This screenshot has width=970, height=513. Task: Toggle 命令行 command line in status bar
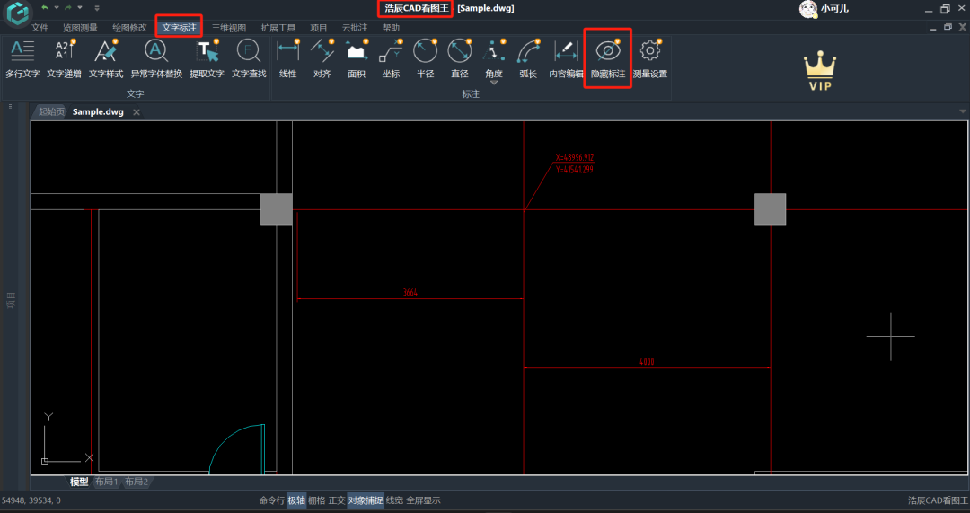tap(272, 500)
